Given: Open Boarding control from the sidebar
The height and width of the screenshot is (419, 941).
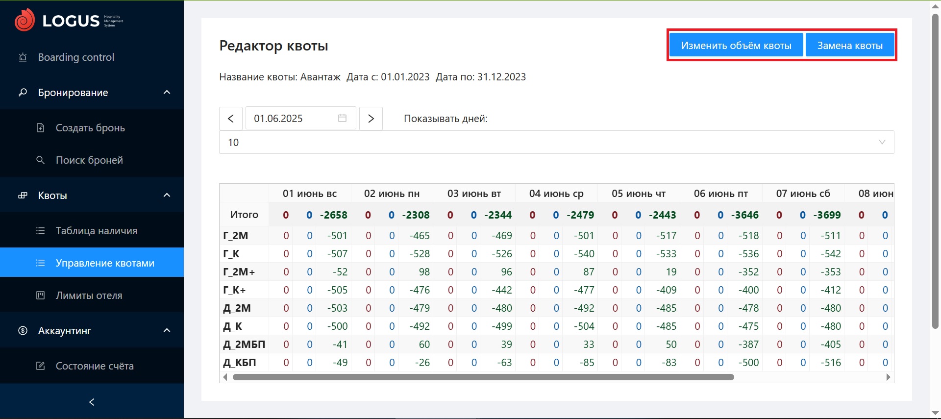Looking at the screenshot, I should (76, 57).
